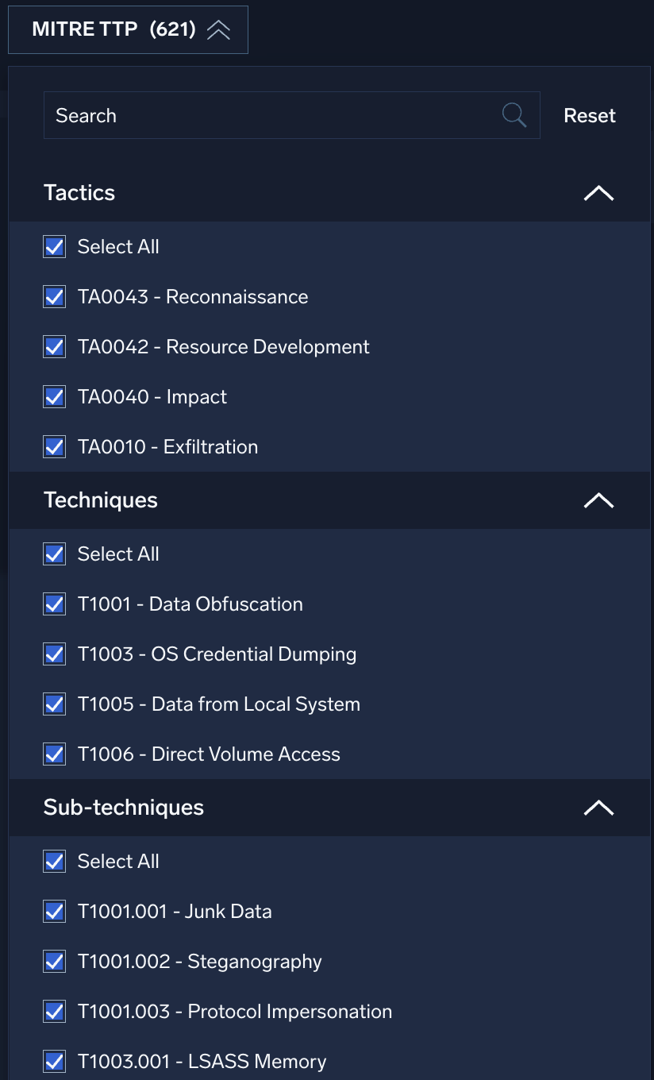The image size is (654, 1080).
Task: Collapse the Techniques section
Action: click(x=598, y=500)
